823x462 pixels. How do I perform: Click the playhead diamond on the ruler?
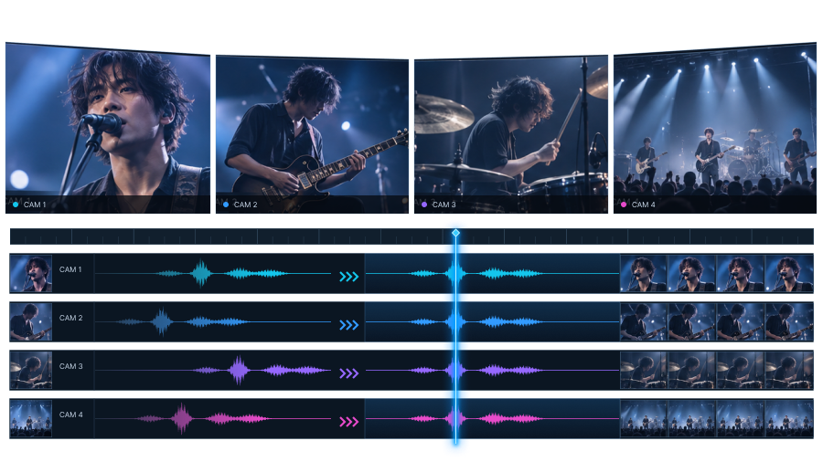pos(455,233)
